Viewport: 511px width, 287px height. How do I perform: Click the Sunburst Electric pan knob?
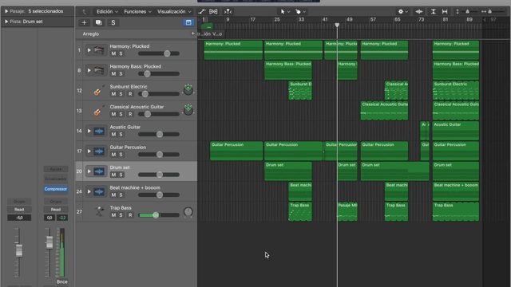[188, 90]
